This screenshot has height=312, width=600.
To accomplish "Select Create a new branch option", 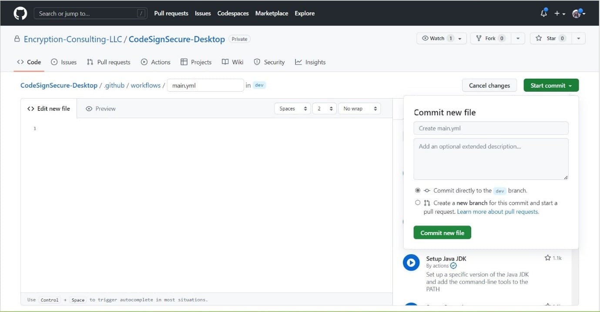I will pyautogui.click(x=418, y=202).
